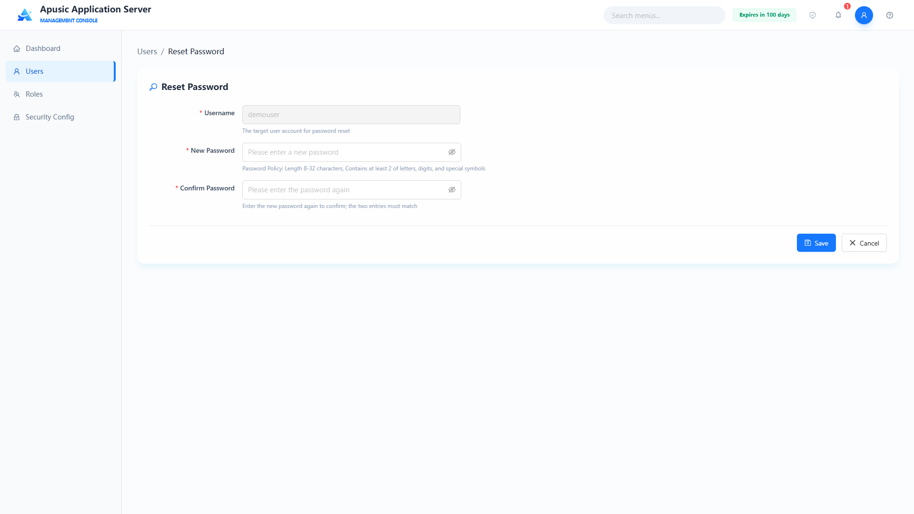This screenshot has width=914, height=514.
Task: Save the new password
Action: [x=816, y=243]
